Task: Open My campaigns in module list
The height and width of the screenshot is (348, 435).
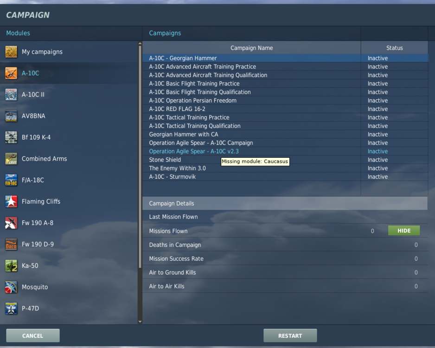Action: 42,52
